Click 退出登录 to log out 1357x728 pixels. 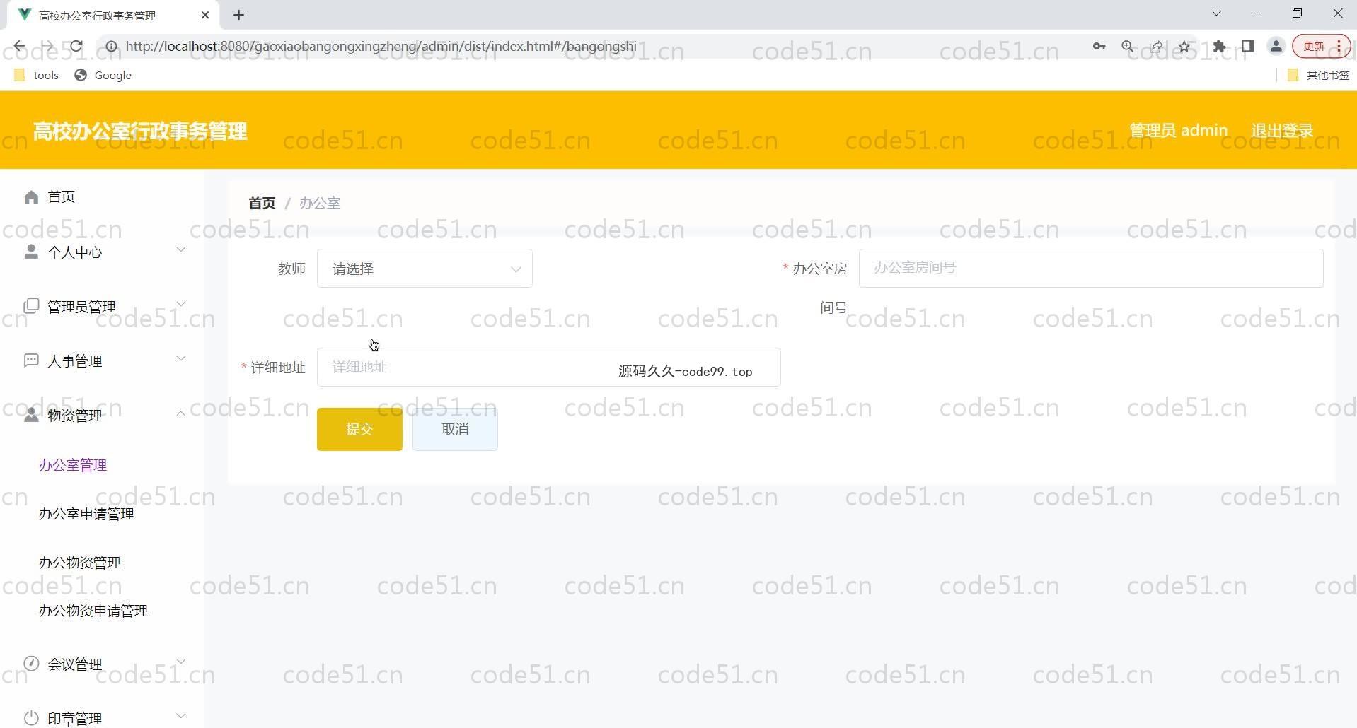[x=1282, y=130]
